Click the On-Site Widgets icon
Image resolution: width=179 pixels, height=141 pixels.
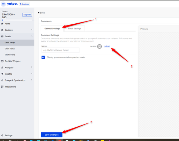[x=2, y=61]
